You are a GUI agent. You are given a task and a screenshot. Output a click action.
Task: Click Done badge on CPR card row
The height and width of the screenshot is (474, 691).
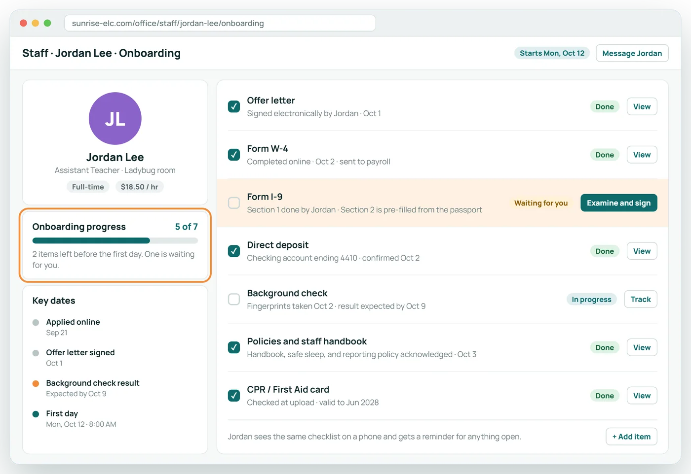click(605, 396)
